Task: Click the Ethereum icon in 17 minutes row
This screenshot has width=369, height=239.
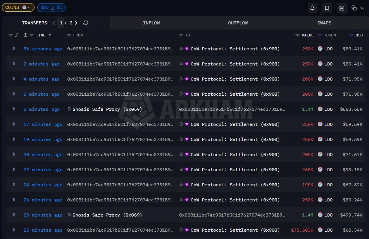Action: coord(14,124)
